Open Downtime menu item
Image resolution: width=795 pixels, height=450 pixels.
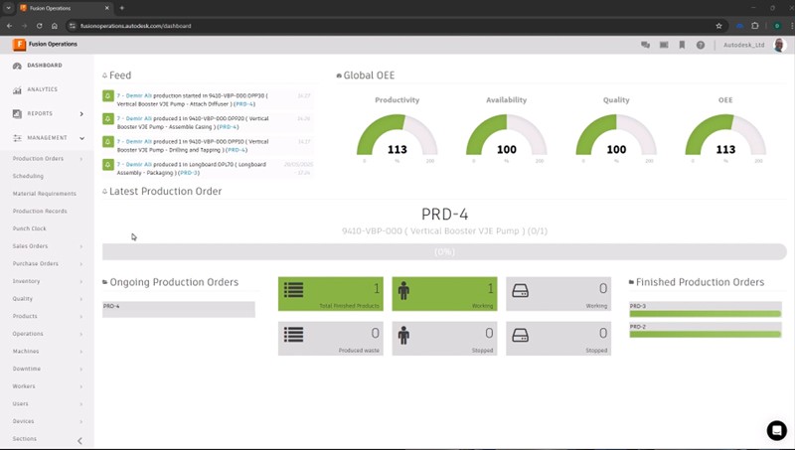click(x=27, y=369)
